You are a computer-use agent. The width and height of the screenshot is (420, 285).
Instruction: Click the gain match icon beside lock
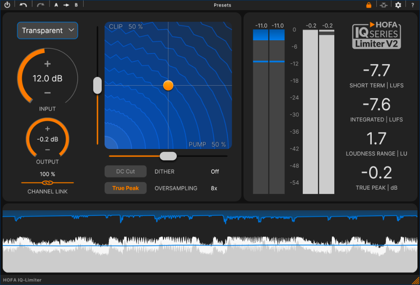(383, 5)
